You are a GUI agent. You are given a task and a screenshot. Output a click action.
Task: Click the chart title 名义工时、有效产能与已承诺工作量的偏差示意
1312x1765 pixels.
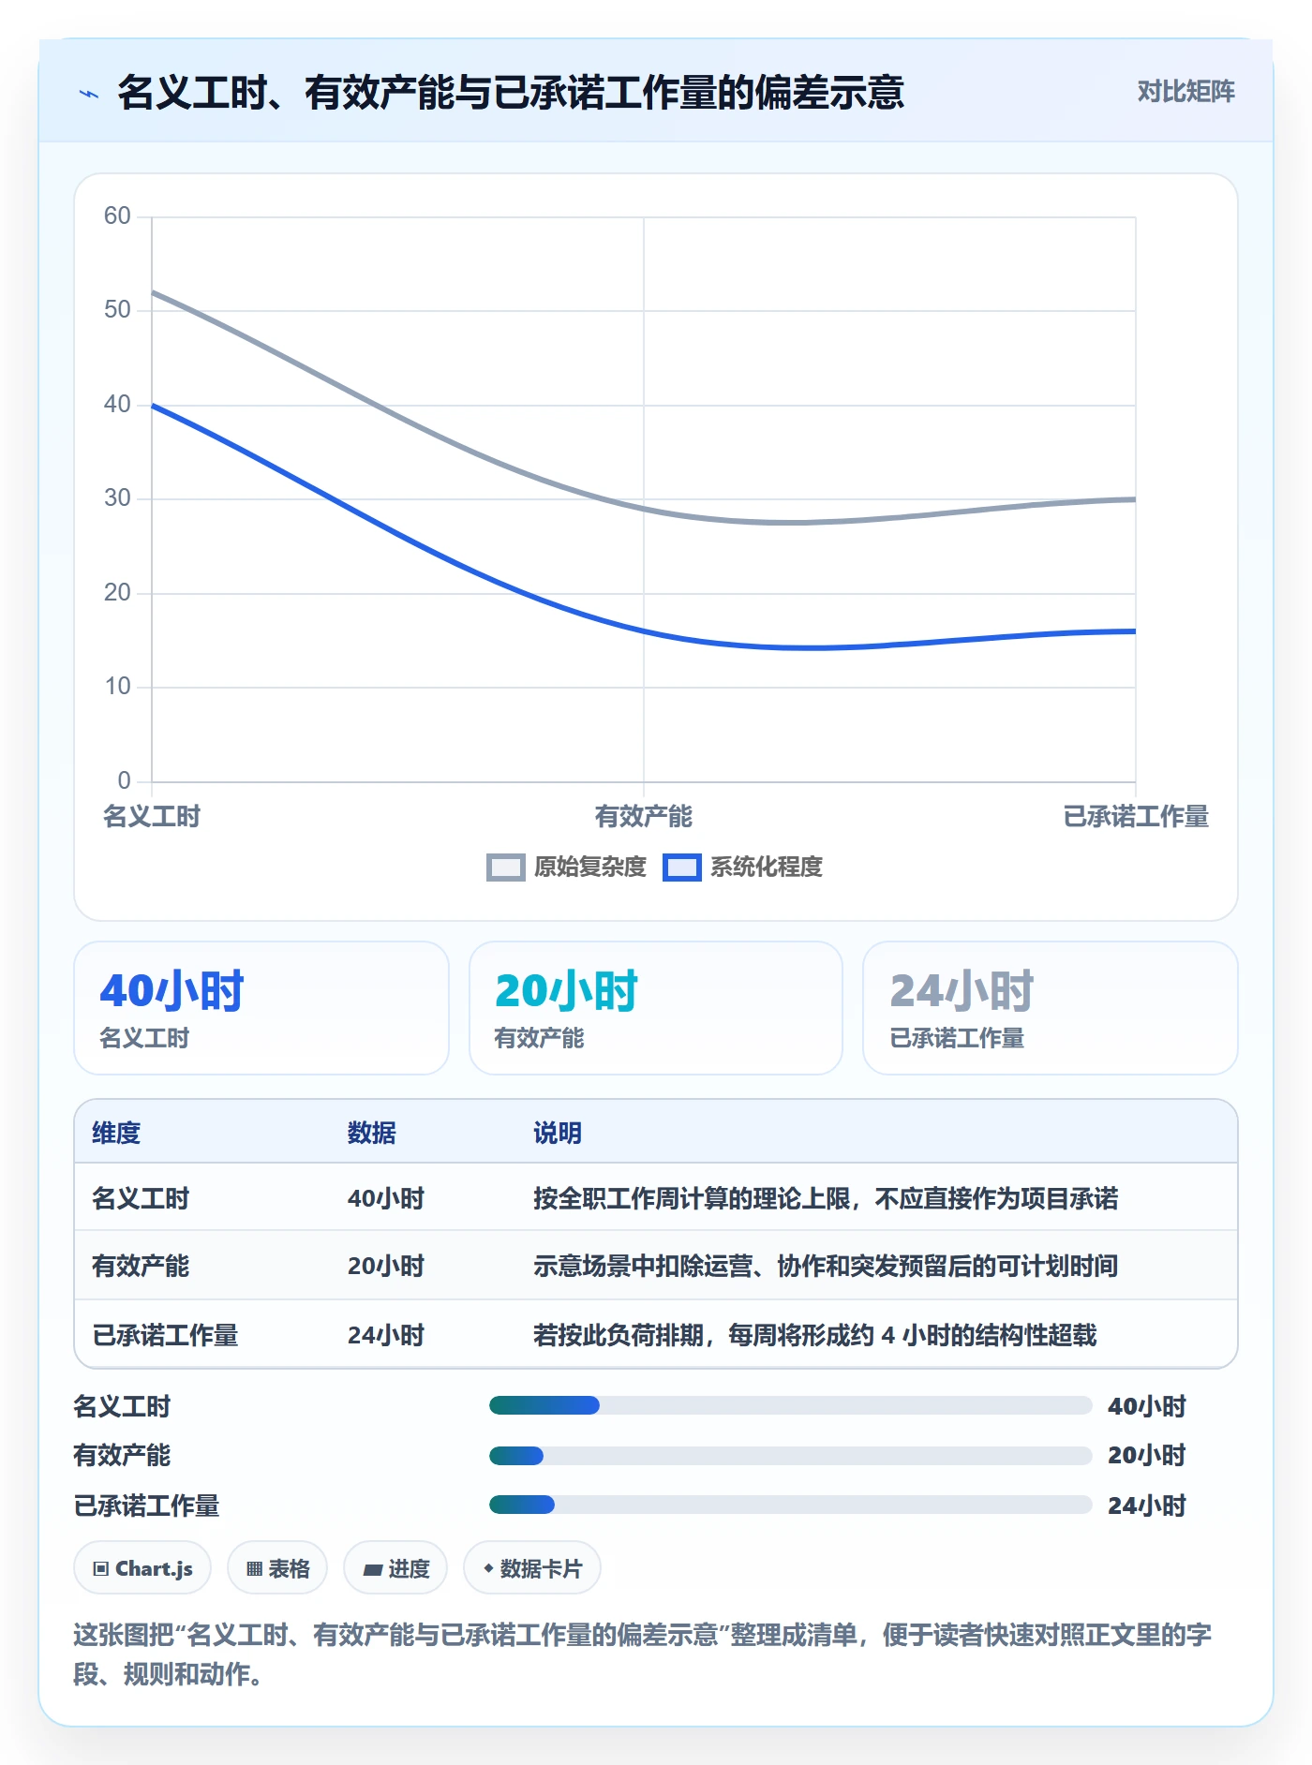[511, 92]
